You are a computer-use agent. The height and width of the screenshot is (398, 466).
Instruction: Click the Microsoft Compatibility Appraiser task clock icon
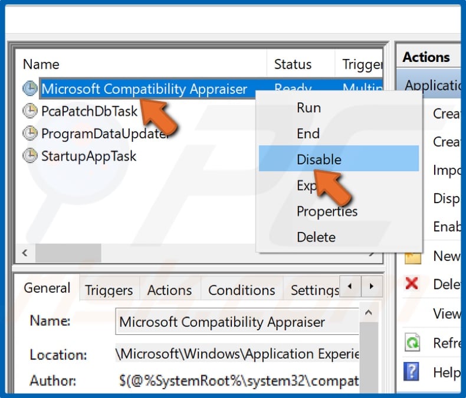point(30,89)
